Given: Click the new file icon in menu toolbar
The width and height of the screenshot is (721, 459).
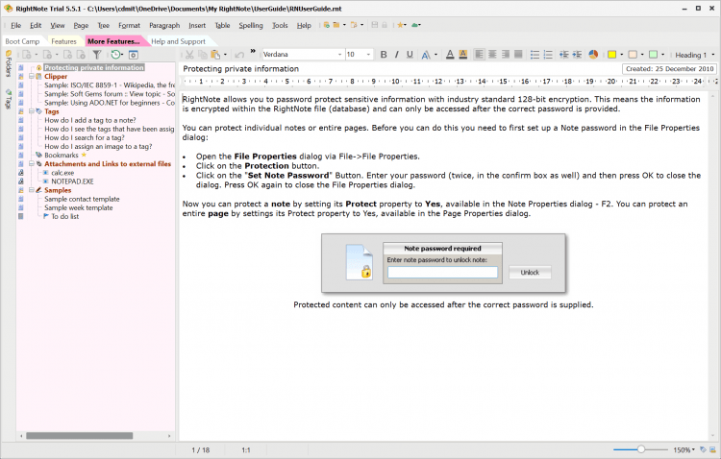Looking at the screenshot, I should [326, 25].
